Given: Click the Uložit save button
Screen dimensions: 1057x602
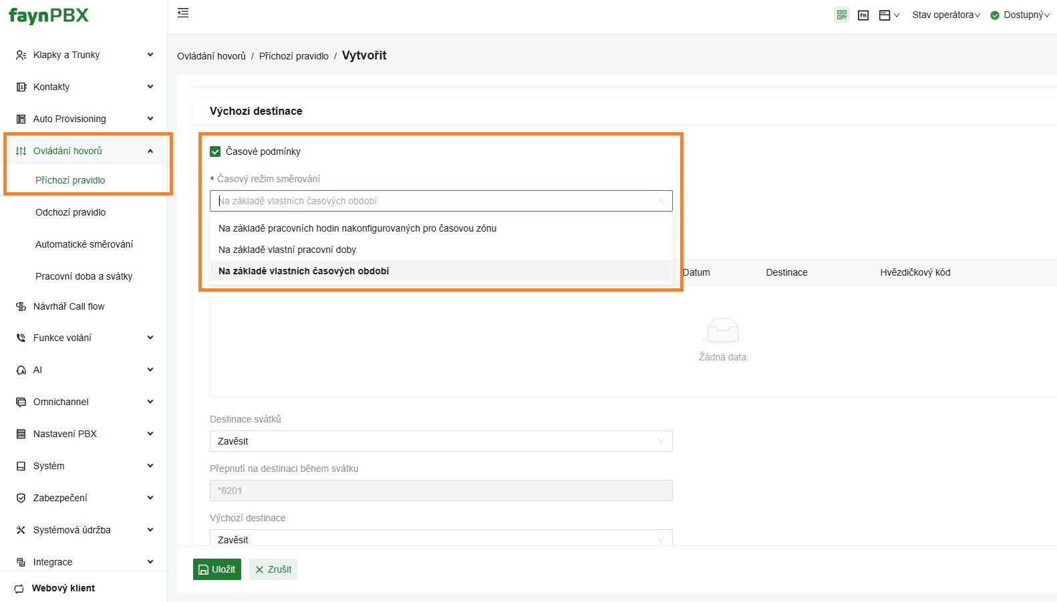Looking at the screenshot, I should (x=217, y=569).
